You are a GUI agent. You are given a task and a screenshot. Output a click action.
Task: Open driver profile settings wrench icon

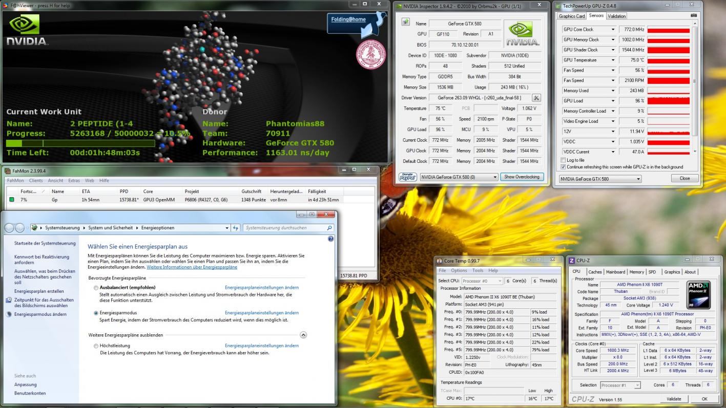click(x=536, y=98)
